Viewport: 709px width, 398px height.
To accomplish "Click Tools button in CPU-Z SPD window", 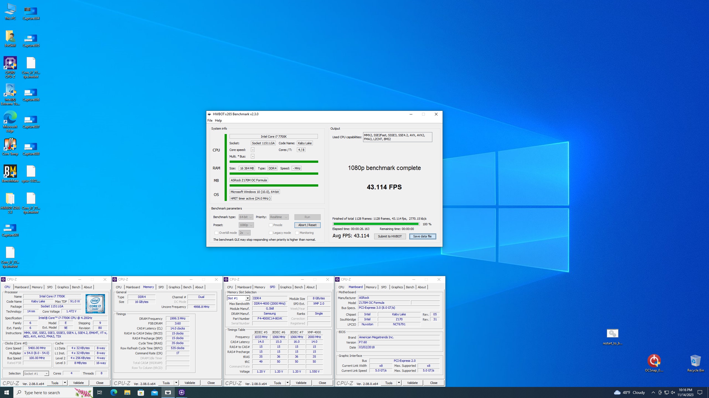I will 277,383.
